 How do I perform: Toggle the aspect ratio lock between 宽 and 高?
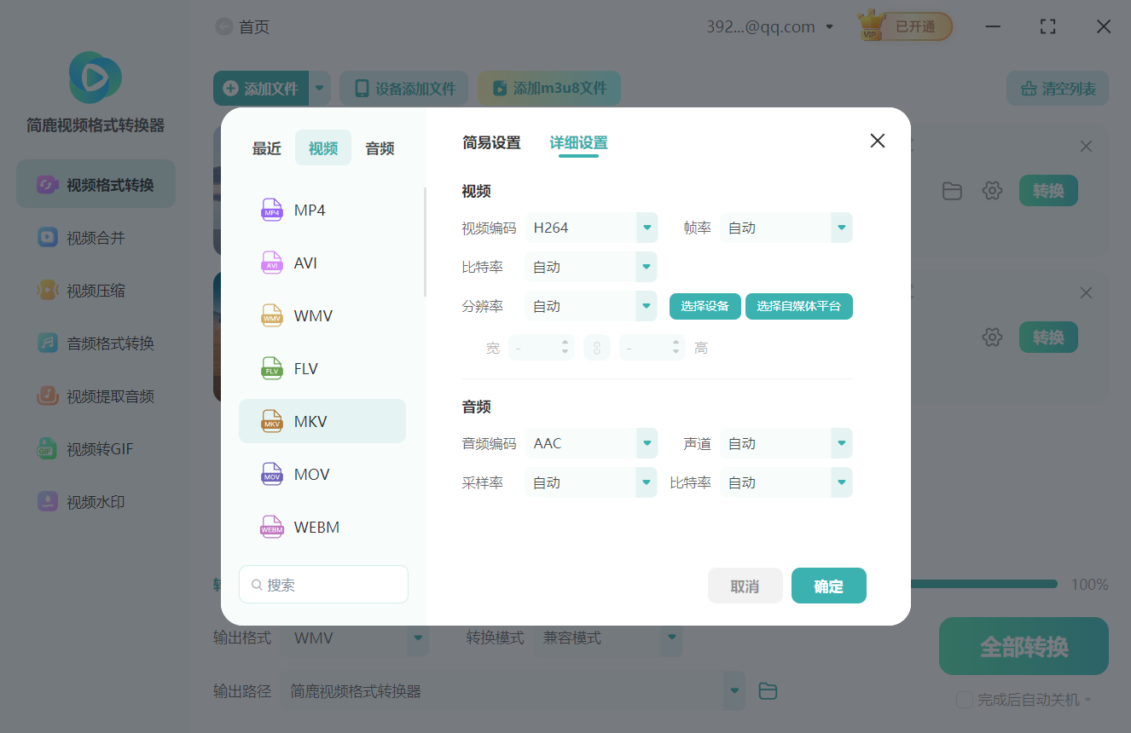tap(597, 347)
